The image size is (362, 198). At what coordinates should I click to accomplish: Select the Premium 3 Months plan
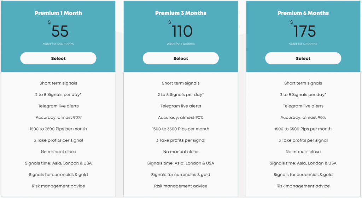[x=181, y=58]
